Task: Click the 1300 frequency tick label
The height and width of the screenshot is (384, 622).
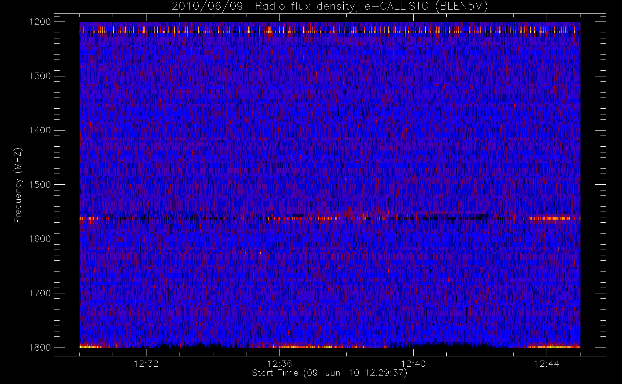Action: (x=40, y=76)
